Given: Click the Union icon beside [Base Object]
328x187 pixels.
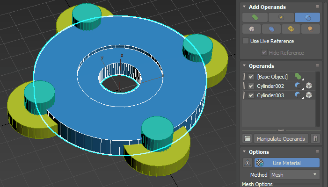Looking at the screenshot, I should 299,77.
